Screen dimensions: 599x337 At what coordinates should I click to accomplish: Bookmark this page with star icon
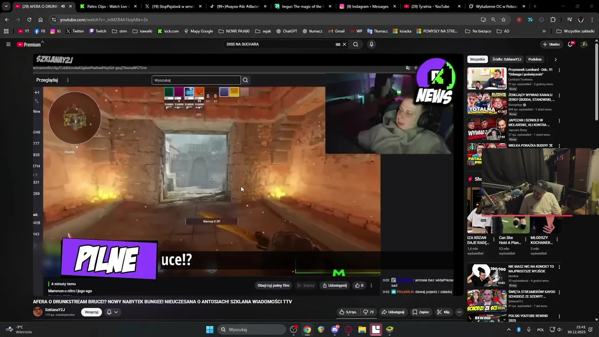click(504, 20)
